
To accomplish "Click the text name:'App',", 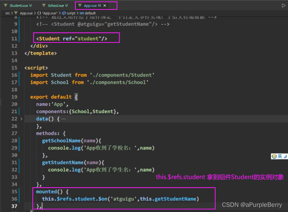I will coord(52,104).
